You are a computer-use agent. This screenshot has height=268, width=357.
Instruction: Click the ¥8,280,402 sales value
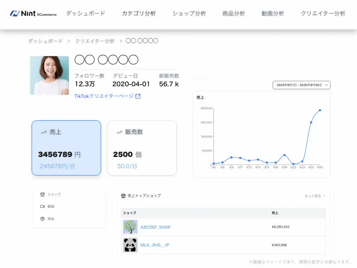click(281, 227)
